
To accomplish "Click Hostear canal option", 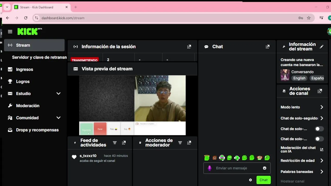I will click(292, 181).
